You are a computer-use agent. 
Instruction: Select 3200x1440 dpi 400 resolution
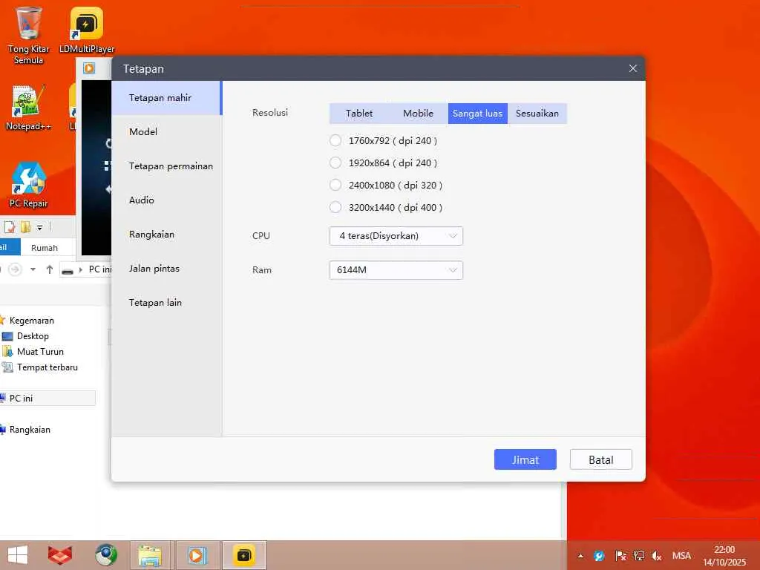[x=335, y=208]
